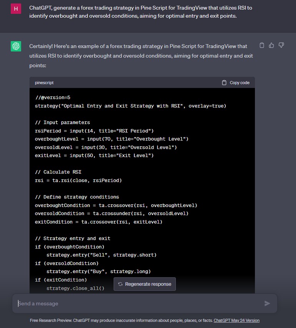
Task: Click the 'strategy.close_all()' line
Action: pyautogui.click(x=75, y=288)
